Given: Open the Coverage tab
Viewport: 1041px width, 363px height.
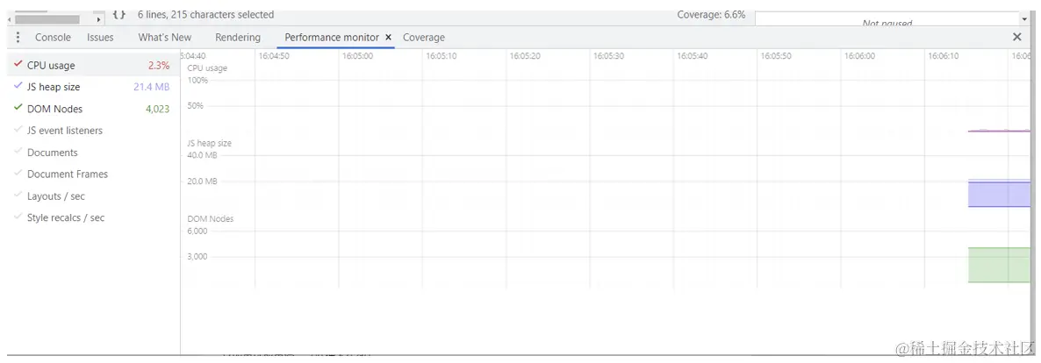Looking at the screenshot, I should click(424, 37).
